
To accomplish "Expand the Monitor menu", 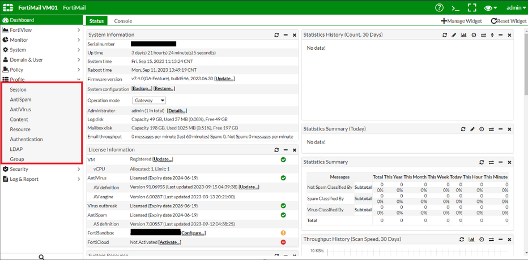I will click(41, 40).
